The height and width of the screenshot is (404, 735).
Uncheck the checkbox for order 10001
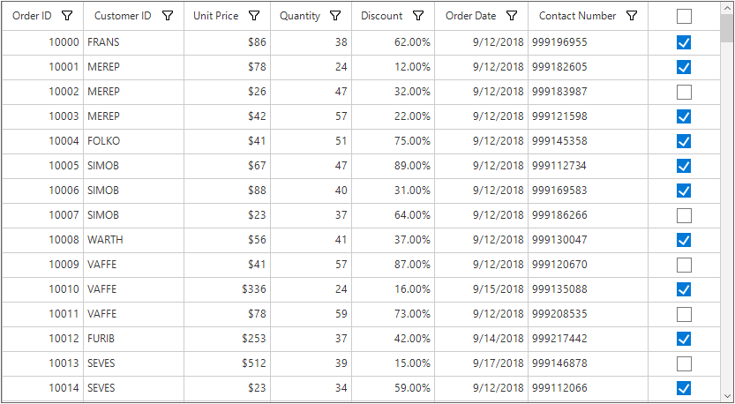pyautogui.click(x=684, y=67)
